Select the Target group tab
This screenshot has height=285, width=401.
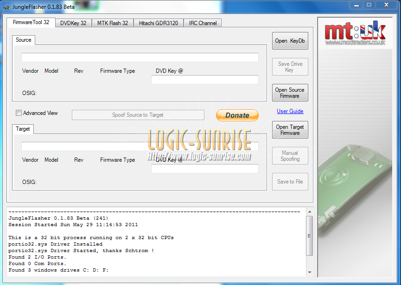click(x=23, y=129)
